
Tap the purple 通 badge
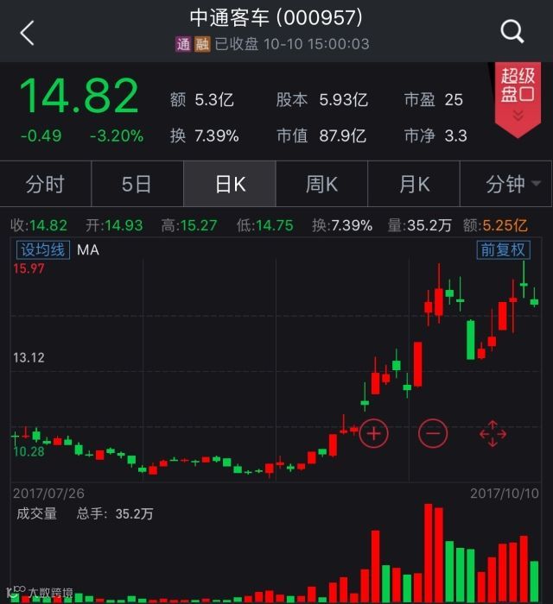183,44
